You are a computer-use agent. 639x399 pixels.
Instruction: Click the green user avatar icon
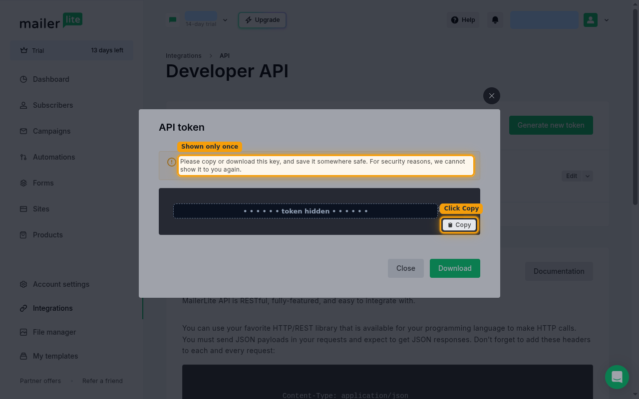click(x=591, y=20)
